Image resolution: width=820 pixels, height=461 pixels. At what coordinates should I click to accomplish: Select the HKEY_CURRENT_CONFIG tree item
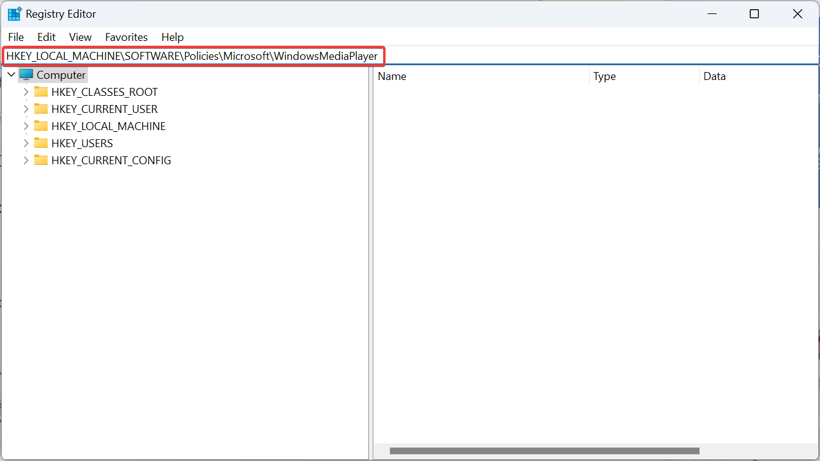[x=112, y=160]
